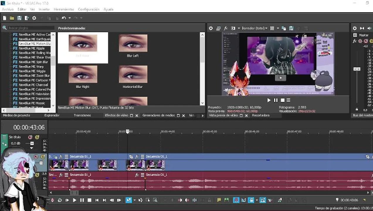373x211 pixels.
Task: Click the undo arrow icon
Action: click(64, 18)
